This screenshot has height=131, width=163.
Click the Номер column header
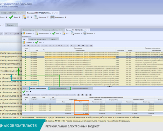click(x=130, y=50)
